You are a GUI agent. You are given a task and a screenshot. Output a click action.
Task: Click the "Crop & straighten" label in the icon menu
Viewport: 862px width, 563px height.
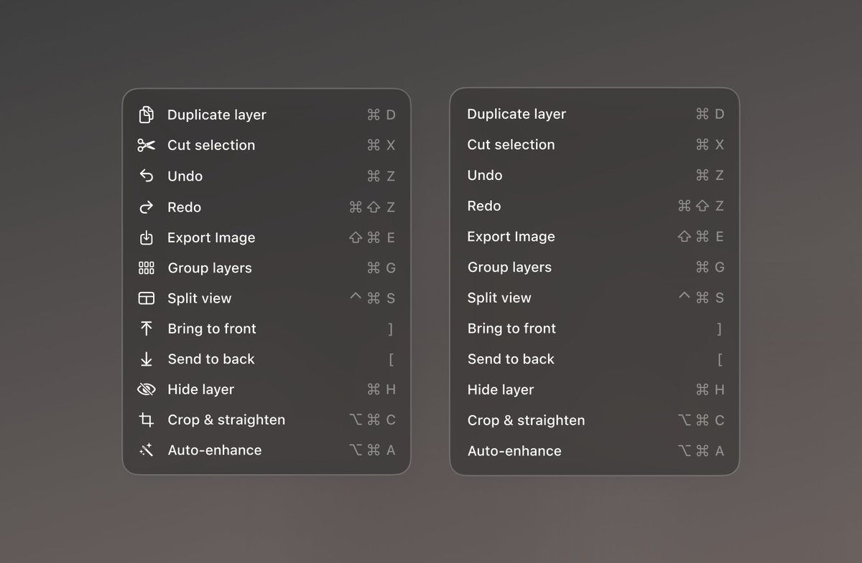coord(226,420)
